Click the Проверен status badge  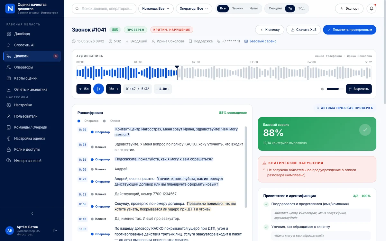coord(135,30)
